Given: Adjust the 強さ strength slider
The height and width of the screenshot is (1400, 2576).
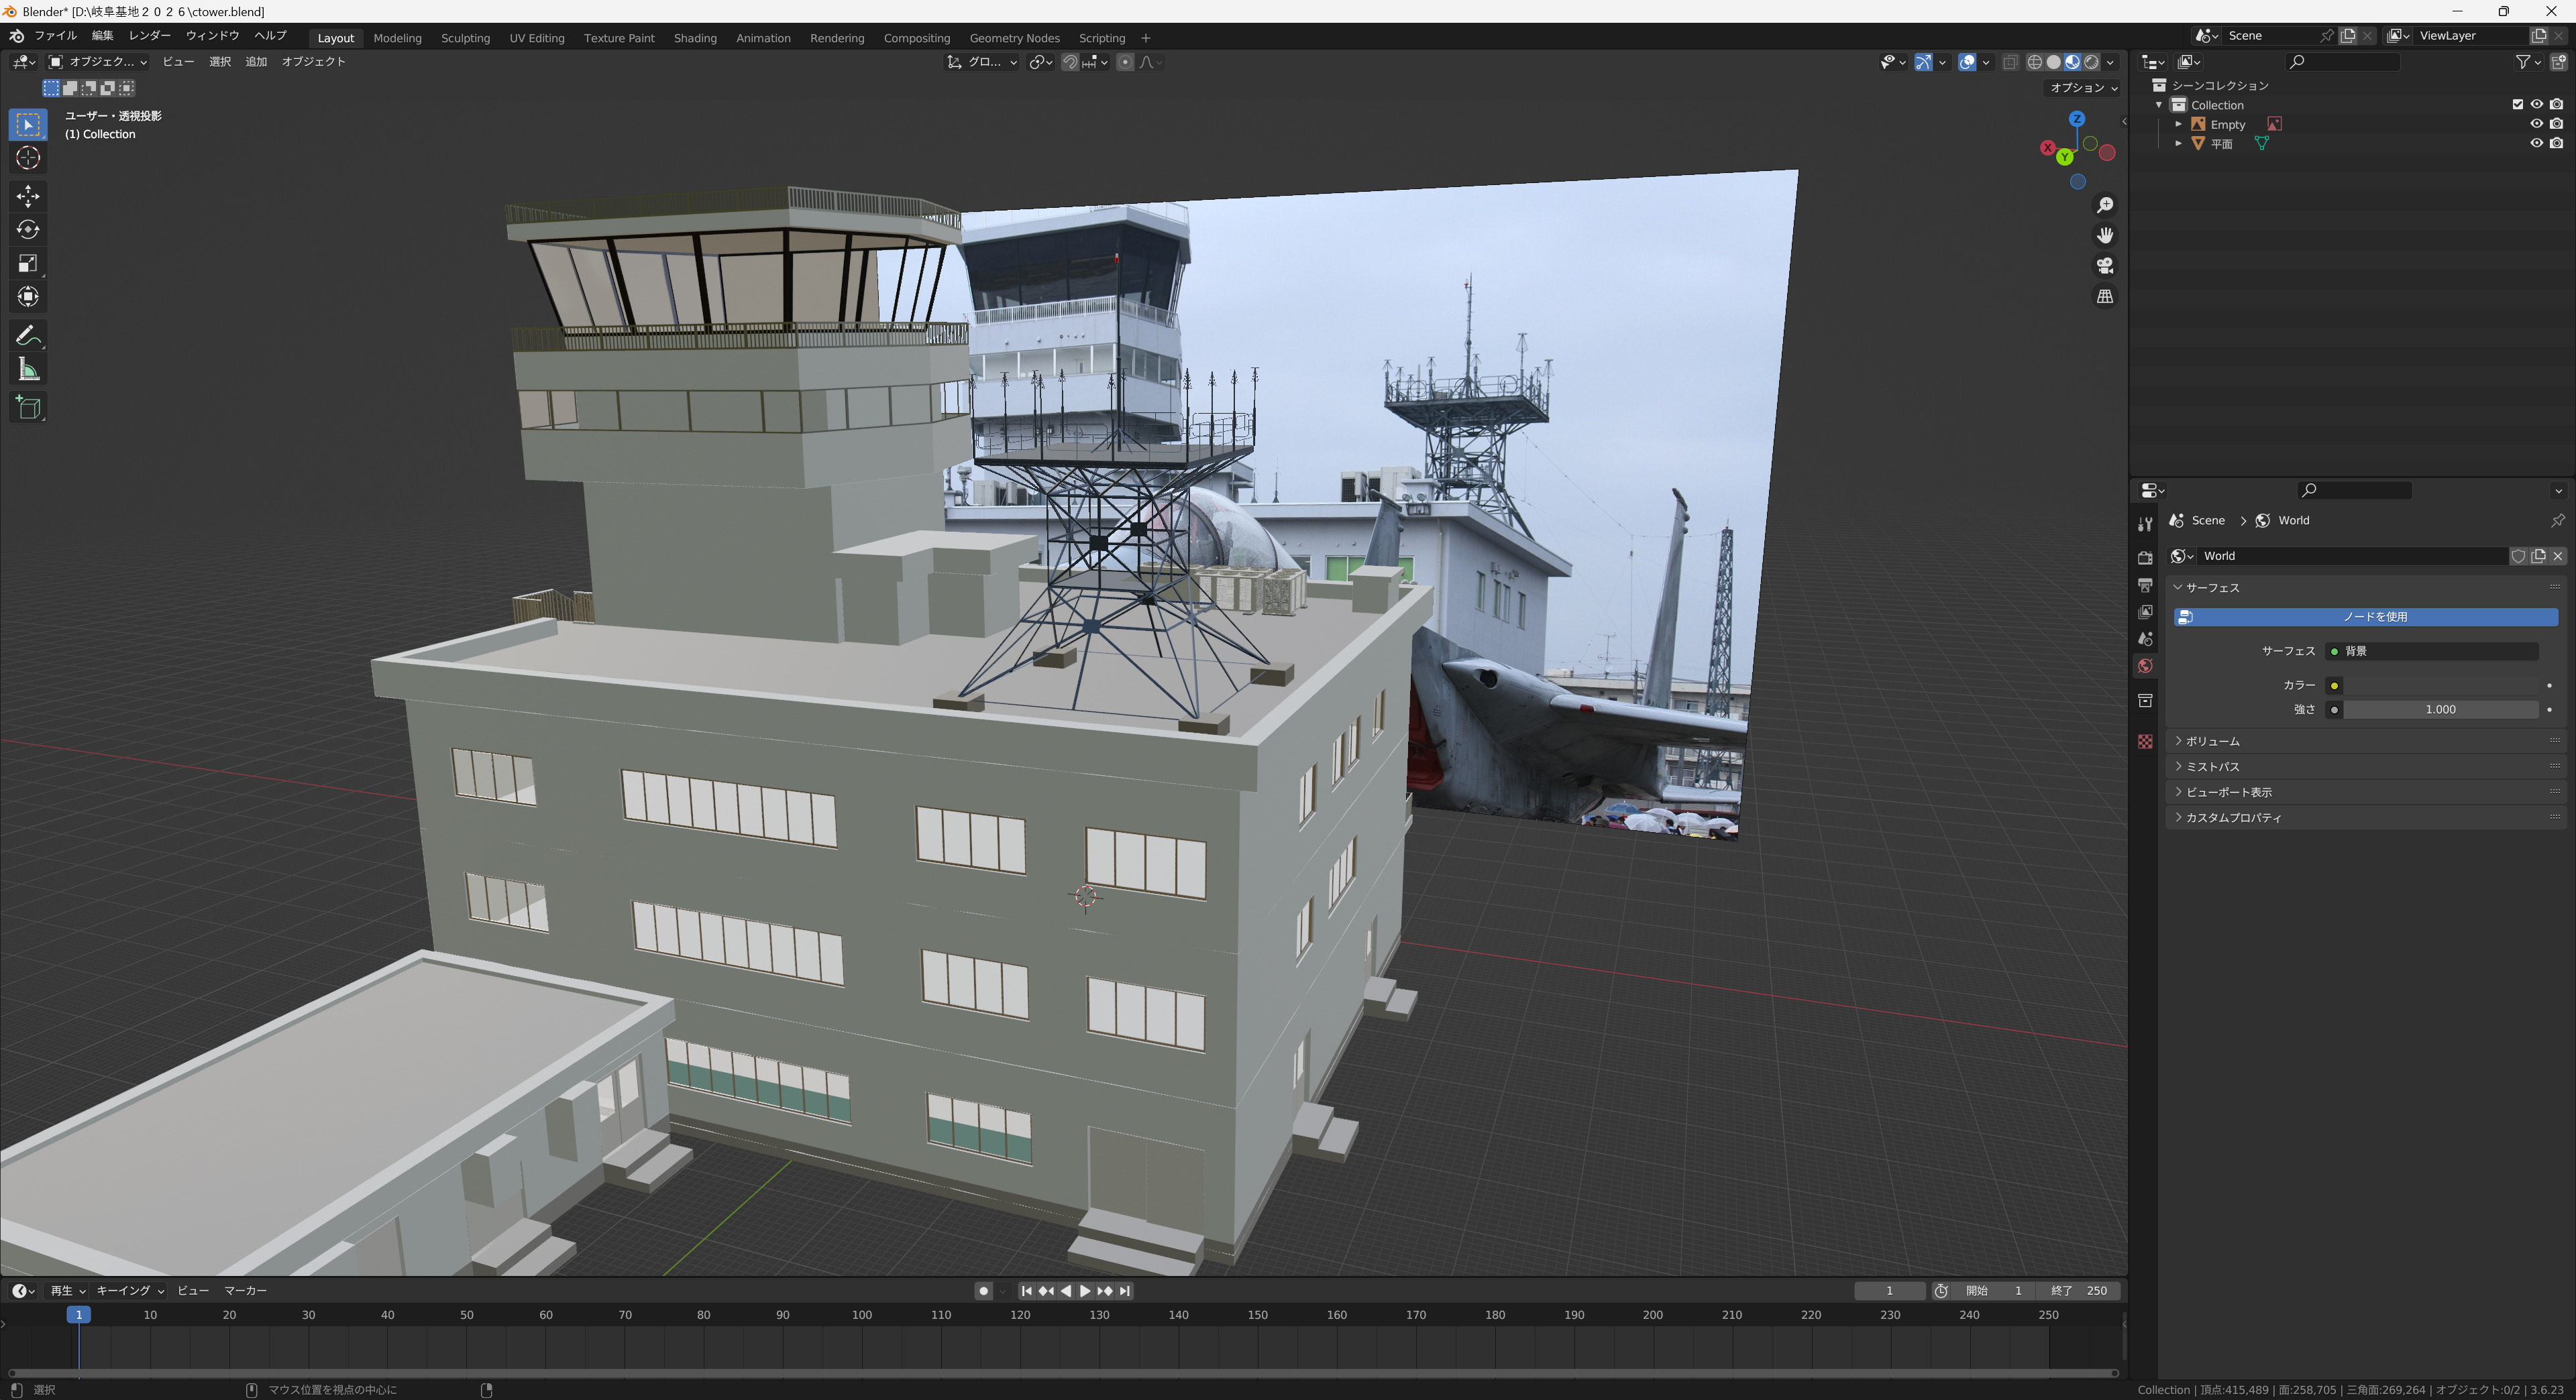Looking at the screenshot, I should (x=2440, y=709).
